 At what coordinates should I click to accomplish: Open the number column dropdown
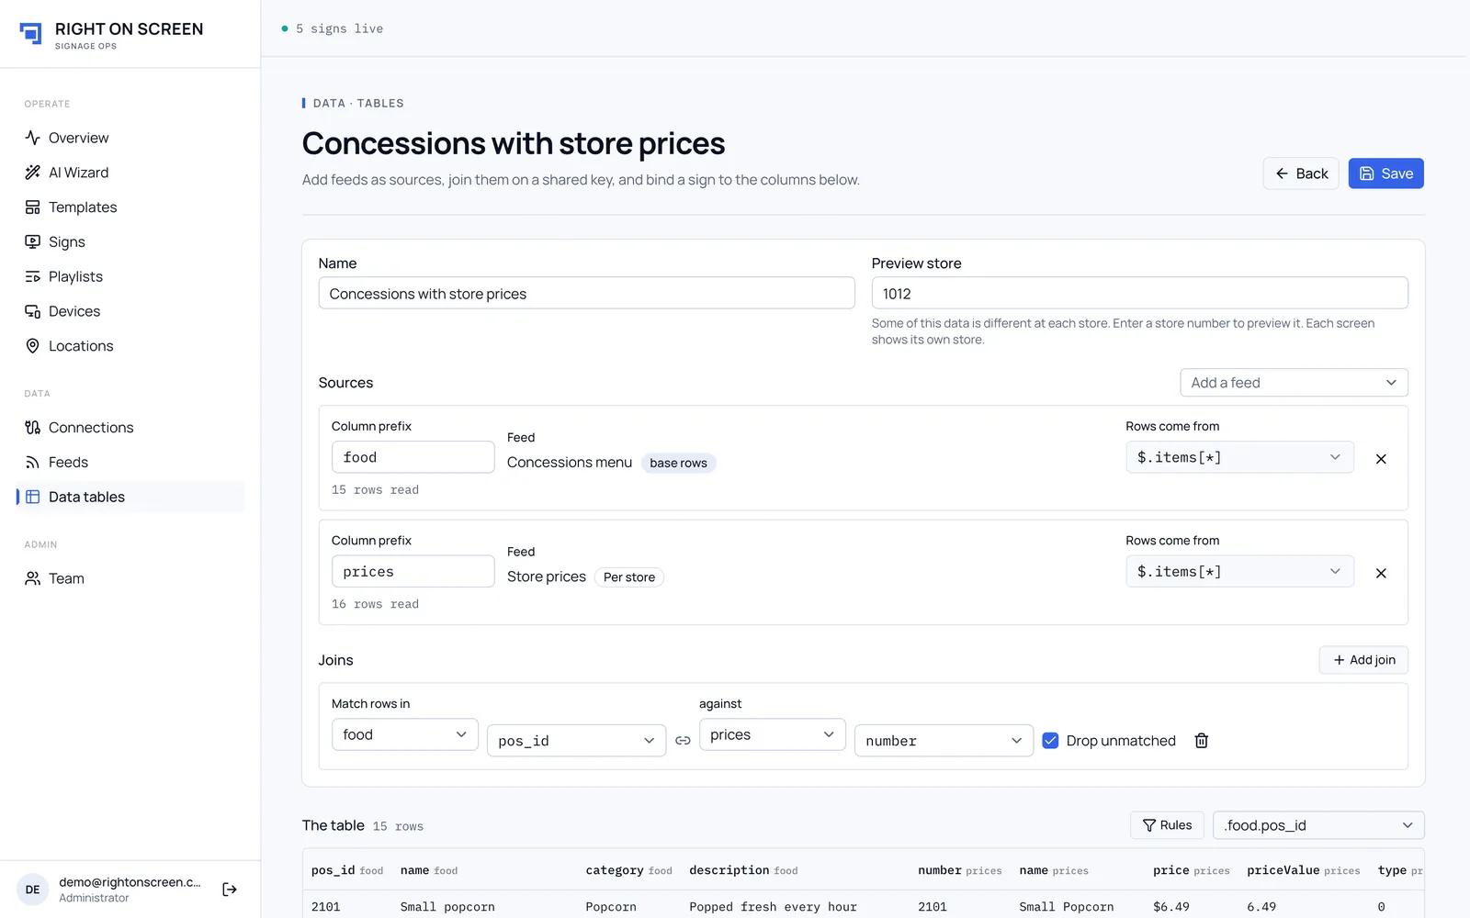[x=944, y=741]
